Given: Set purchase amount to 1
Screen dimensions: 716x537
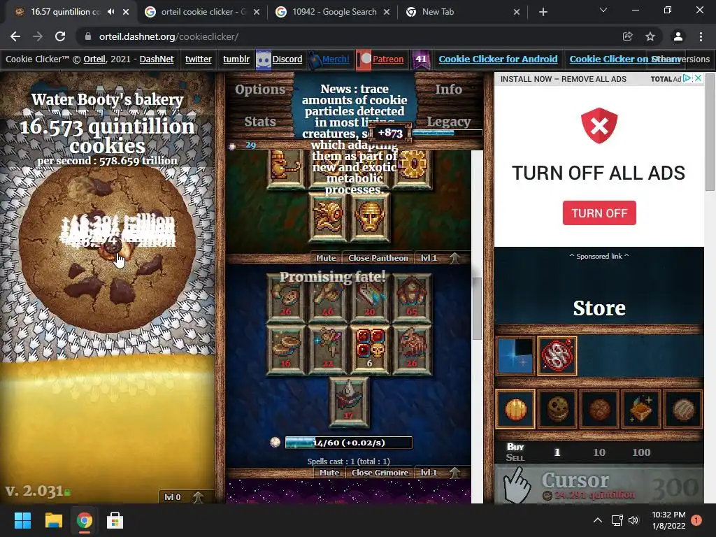Looking at the screenshot, I should tap(557, 452).
